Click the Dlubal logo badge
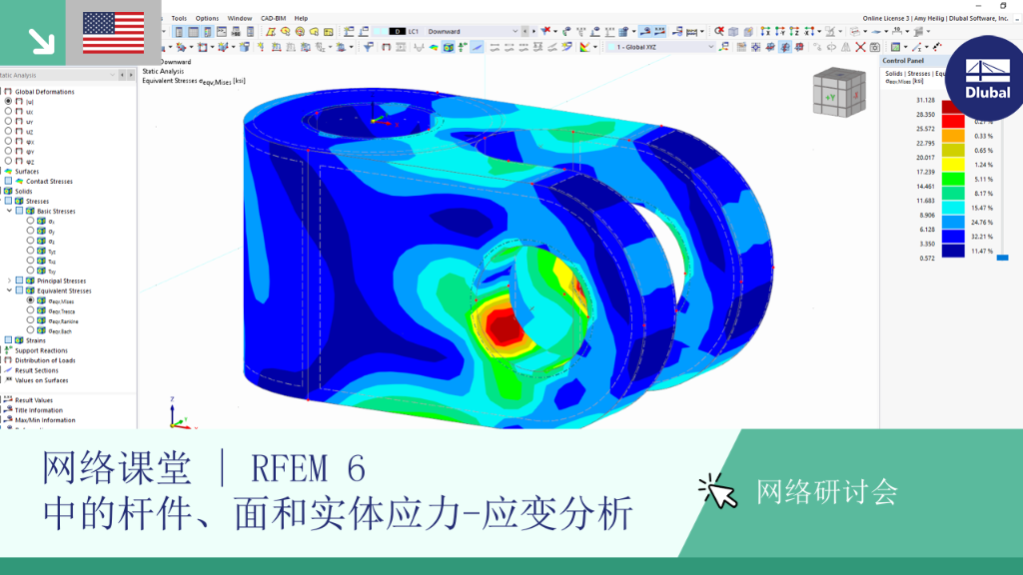The image size is (1023, 575). tap(986, 78)
